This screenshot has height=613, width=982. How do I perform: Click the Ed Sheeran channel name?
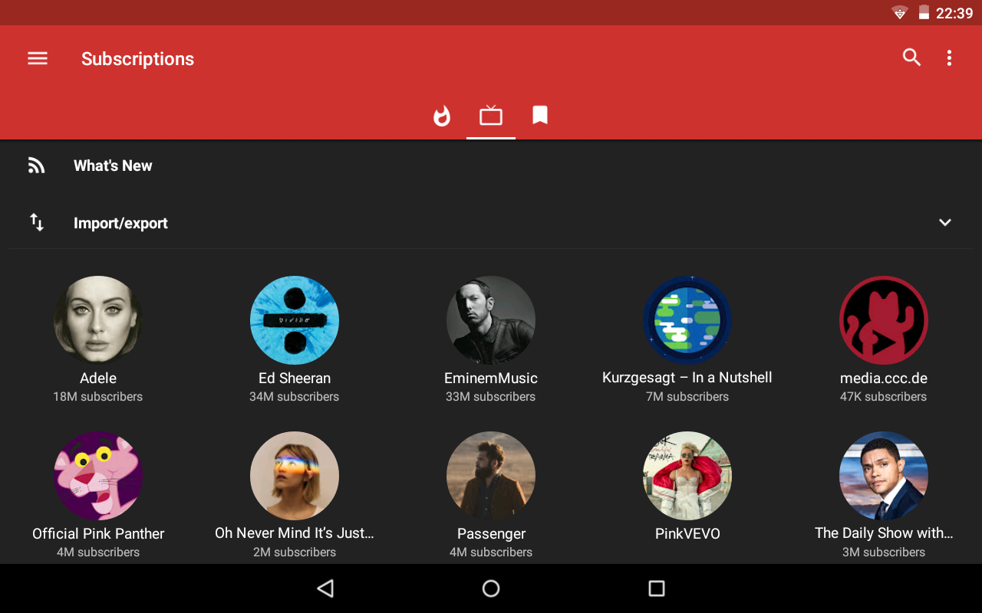[x=295, y=378]
